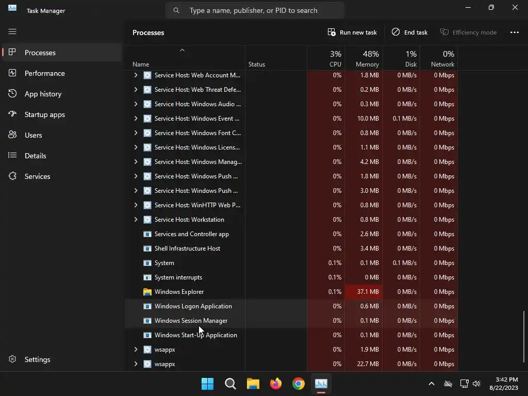Expand Service Host: Windows Audio row

click(136, 104)
